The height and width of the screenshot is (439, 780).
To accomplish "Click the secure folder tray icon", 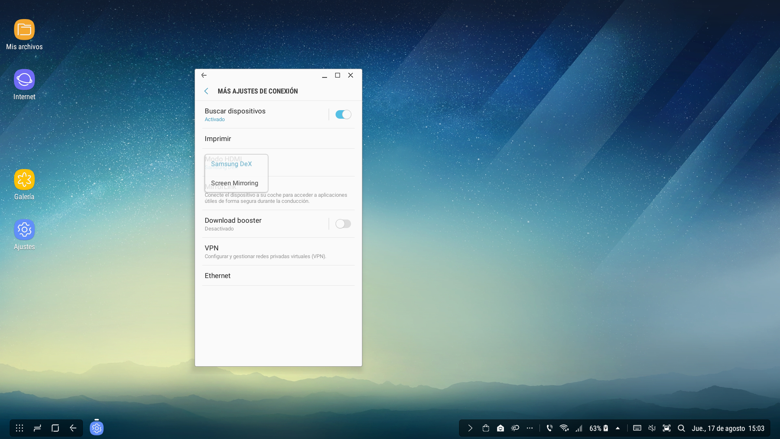I will (500, 428).
